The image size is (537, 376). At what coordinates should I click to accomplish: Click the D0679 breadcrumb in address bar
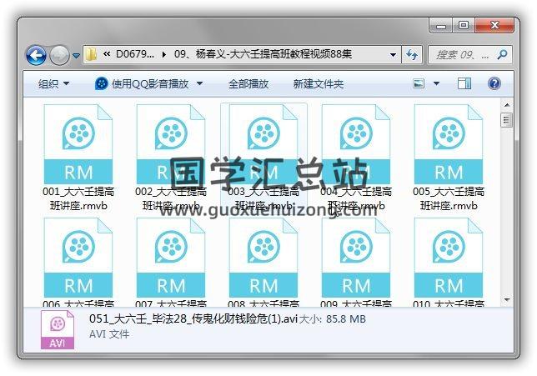coord(135,55)
